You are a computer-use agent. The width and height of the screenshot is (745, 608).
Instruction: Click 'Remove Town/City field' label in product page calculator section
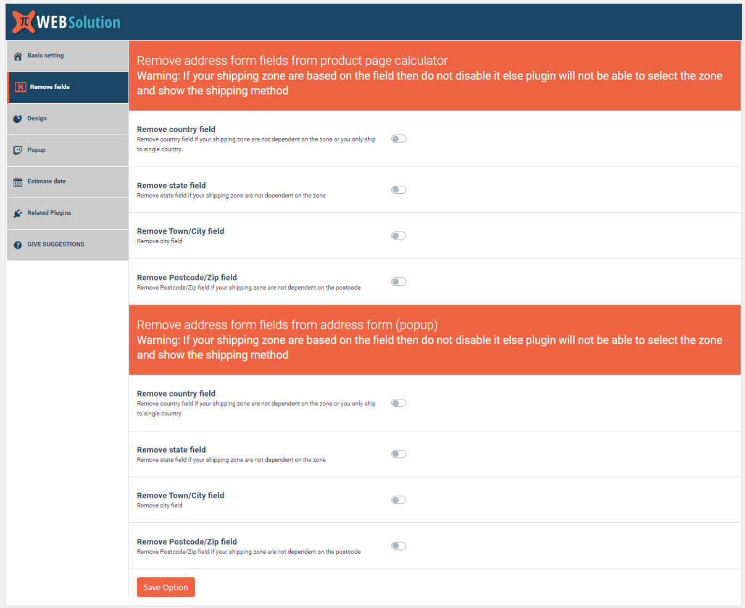point(180,231)
